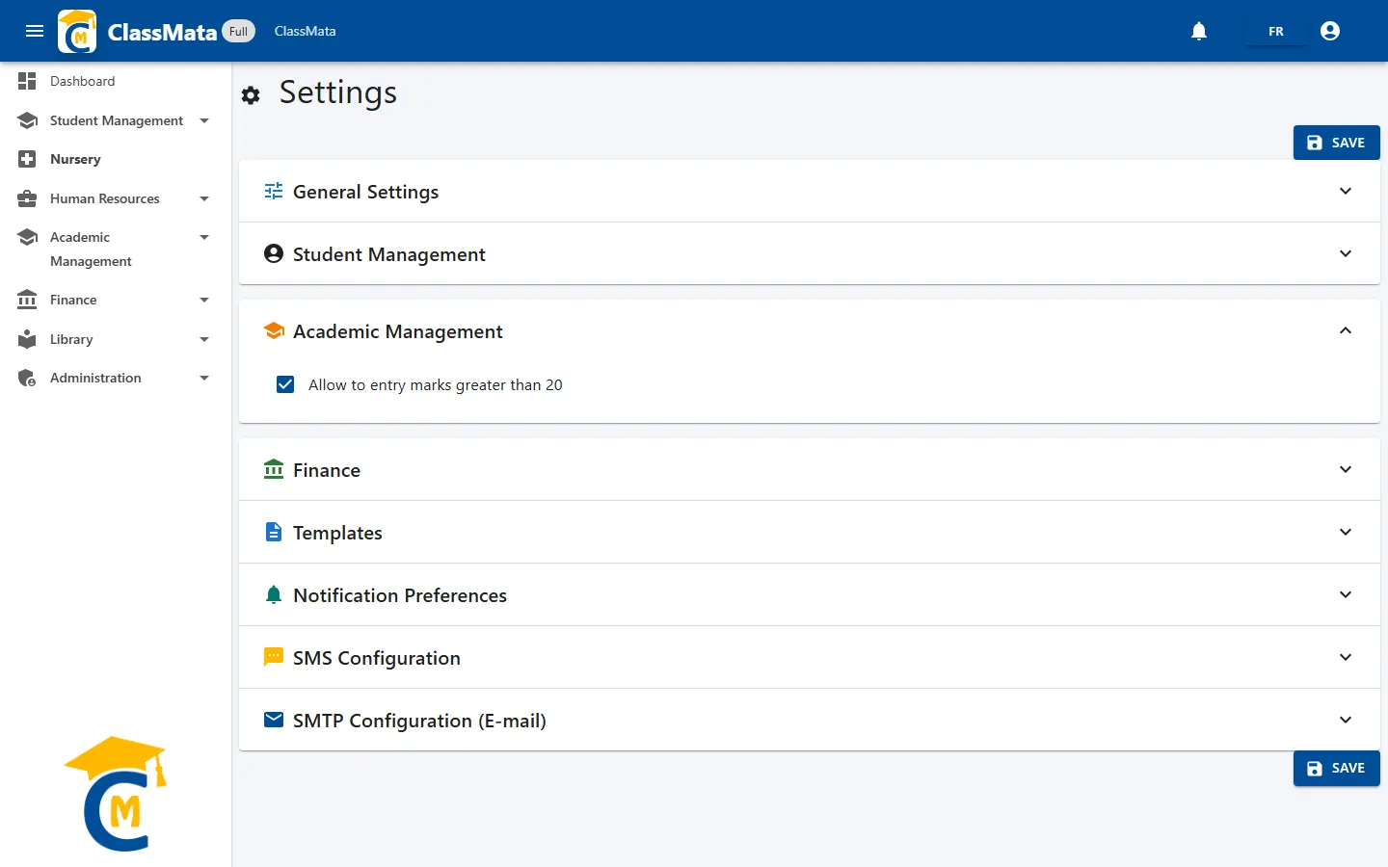Click the Library book icon in sidebar
The width and height of the screenshot is (1388, 867).
click(27, 339)
